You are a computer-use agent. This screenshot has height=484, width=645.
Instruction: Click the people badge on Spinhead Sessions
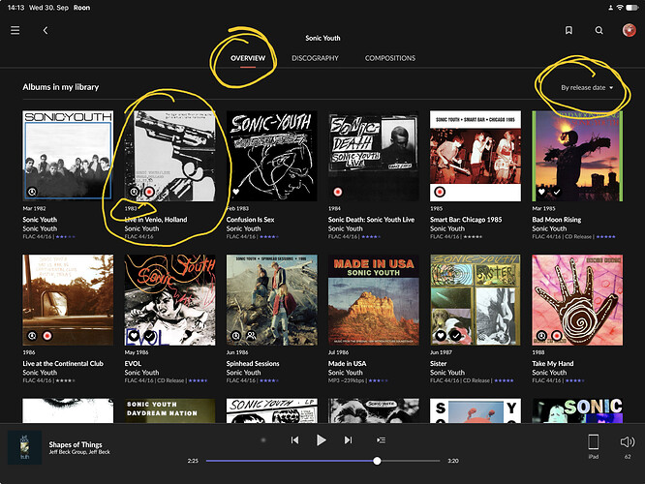[x=251, y=336]
